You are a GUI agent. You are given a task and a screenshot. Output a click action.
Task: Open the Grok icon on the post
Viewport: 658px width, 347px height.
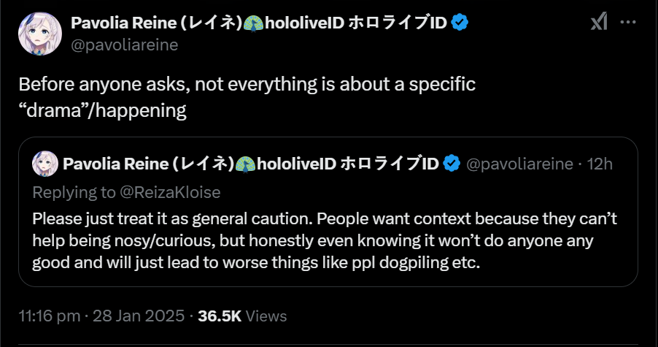pos(598,23)
